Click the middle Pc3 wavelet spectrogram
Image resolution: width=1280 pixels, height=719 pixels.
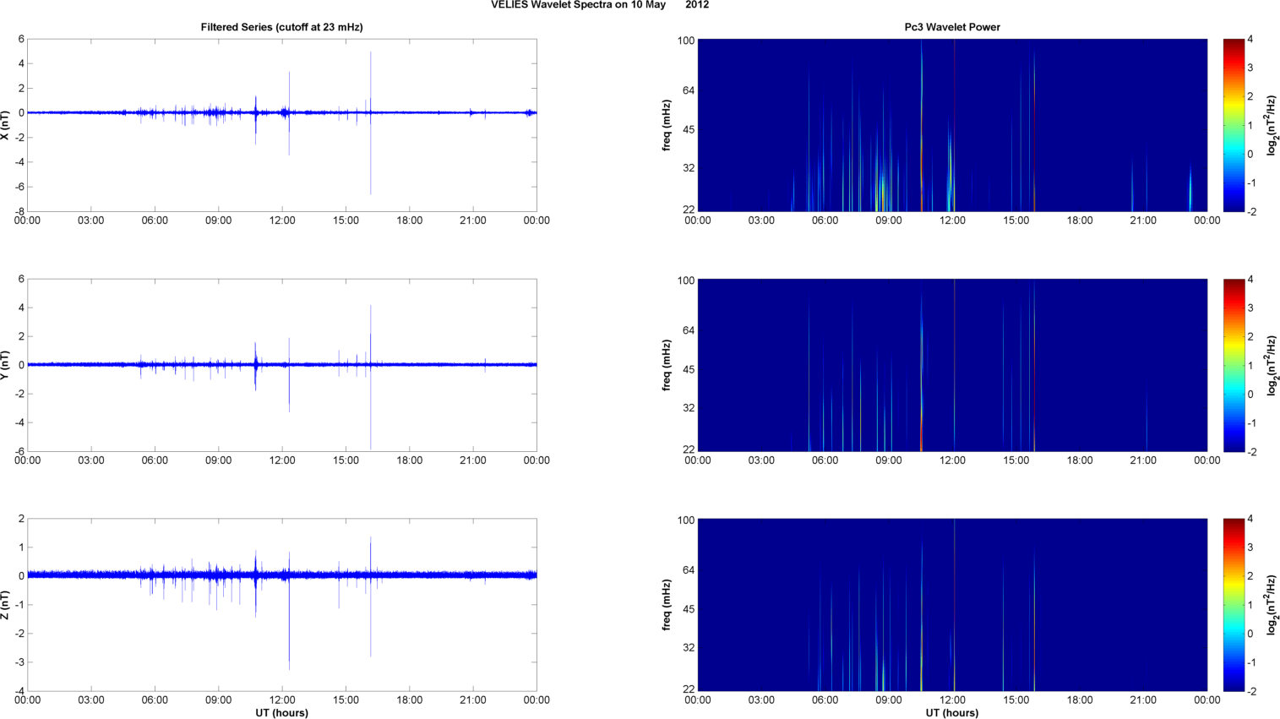[952, 365]
